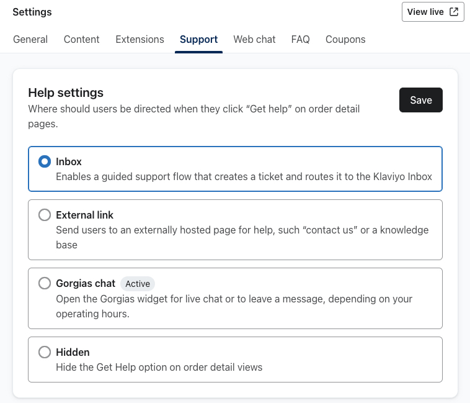This screenshot has width=470, height=403.
Task: Click the Settings page title
Action: 32,12
